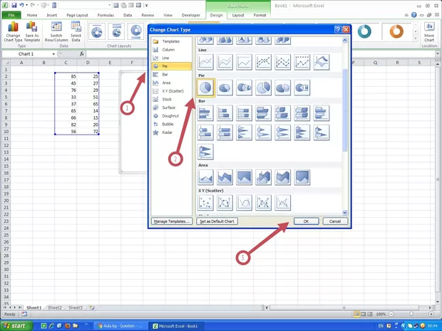Image resolution: width=442 pixels, height=331 pixels.
Task: Click Microsoft Excel taskbar button
Action: coord(175,326)
